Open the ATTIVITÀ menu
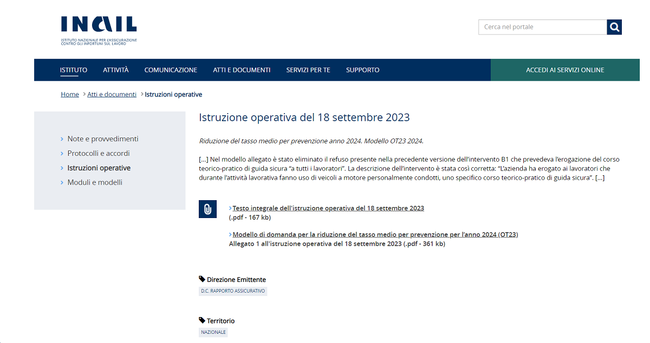The height and width of the screenshot is (343, 650). click(x=115, y=70)
